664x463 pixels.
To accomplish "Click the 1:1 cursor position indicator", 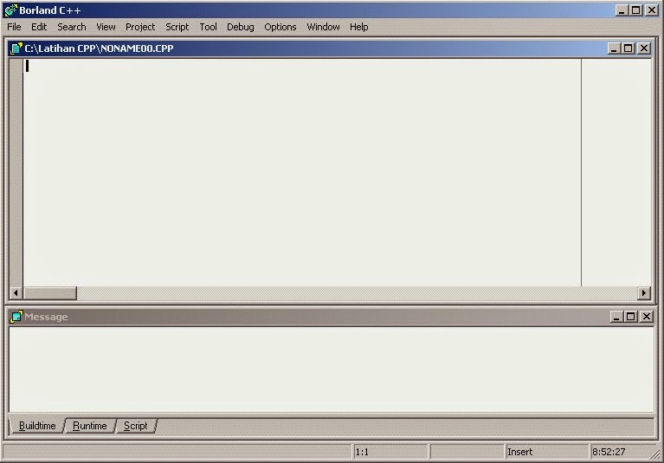I will point(390,452).
